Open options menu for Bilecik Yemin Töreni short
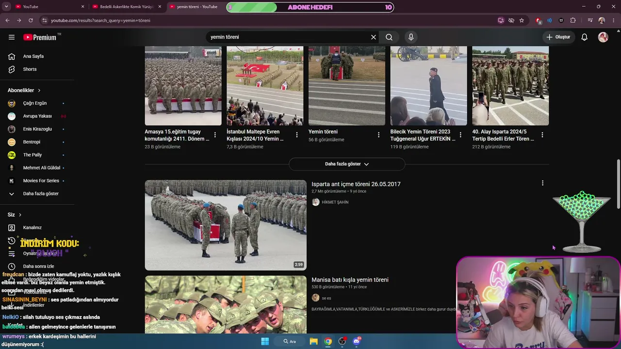This screenshot has height=349, width=621. point(460,135)
